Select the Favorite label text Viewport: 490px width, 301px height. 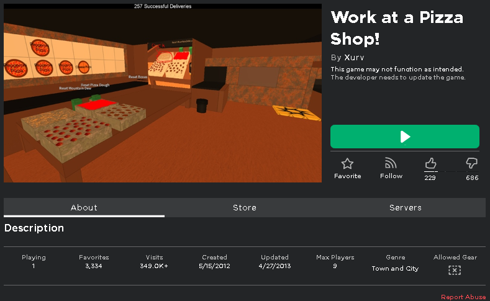tap(348, 176)
